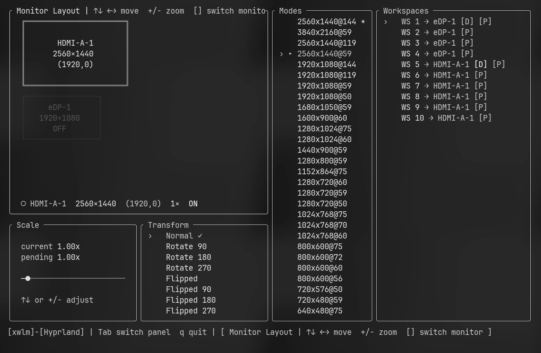Select the Rotate 90 transform

(x=186, y=246)
